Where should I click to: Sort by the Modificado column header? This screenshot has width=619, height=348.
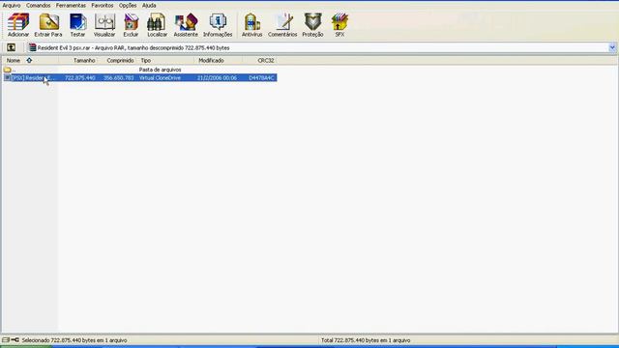pyautogui.click(x=218, y=60)
